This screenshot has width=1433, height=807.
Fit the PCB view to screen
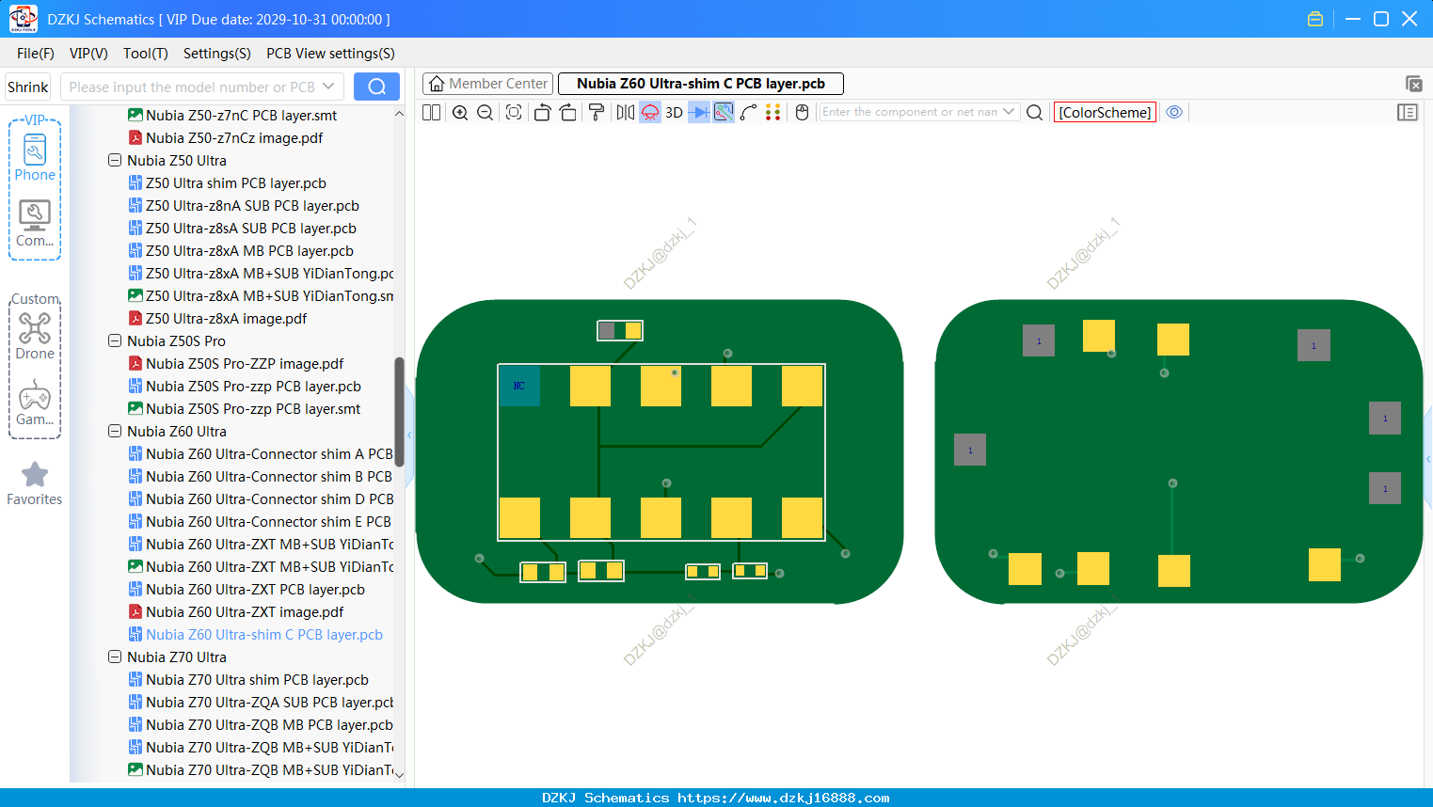[x=514, y=112]
